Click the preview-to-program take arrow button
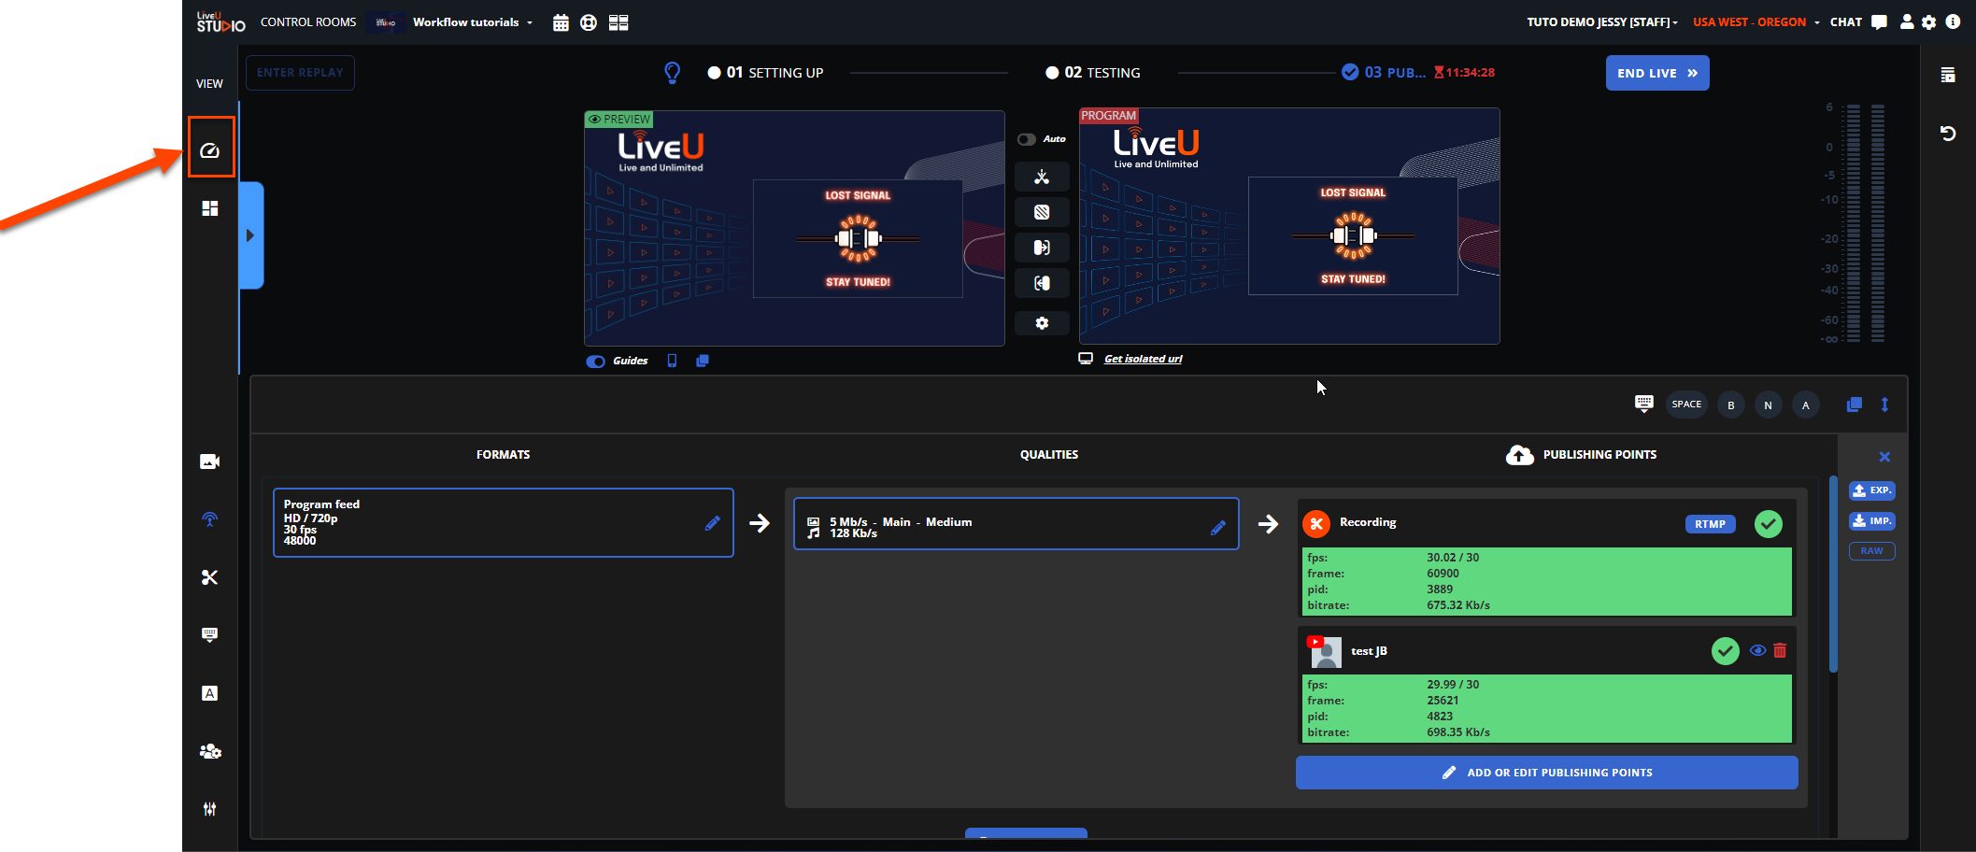This screenshot has height=852, width=1976. (x=1042, y=248)
